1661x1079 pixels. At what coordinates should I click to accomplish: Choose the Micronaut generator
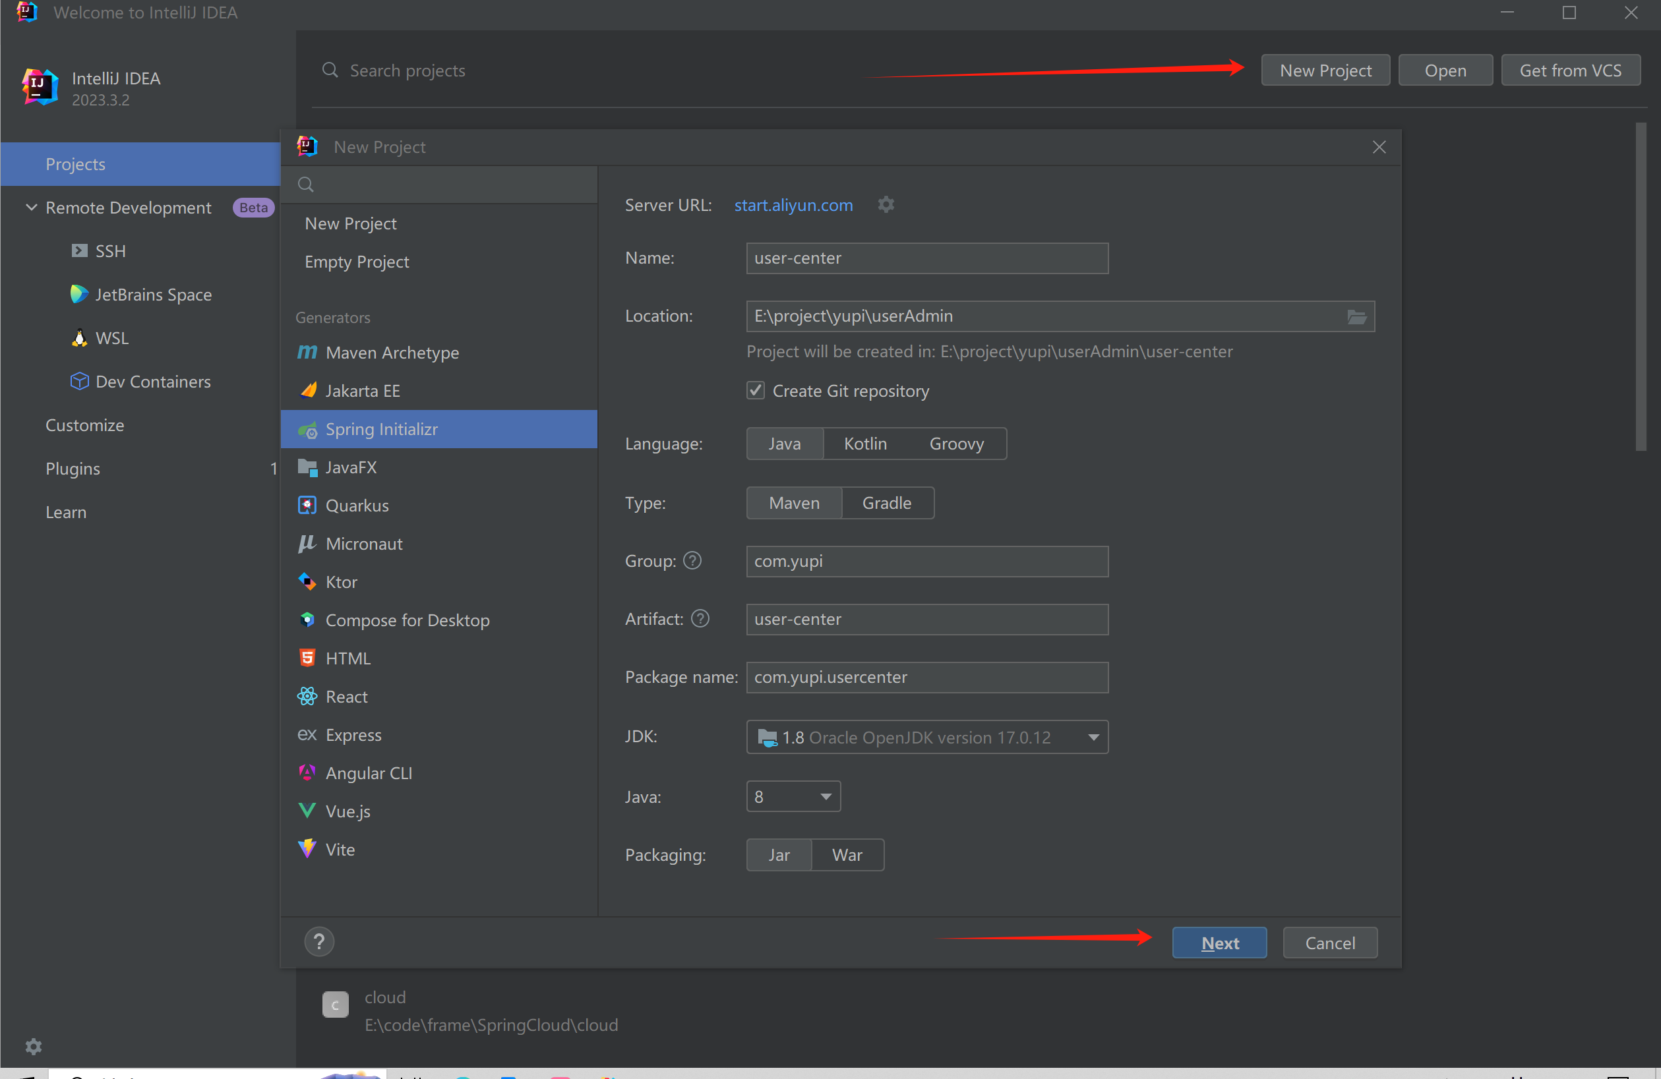pyautogui.click(x=363, y=544)
